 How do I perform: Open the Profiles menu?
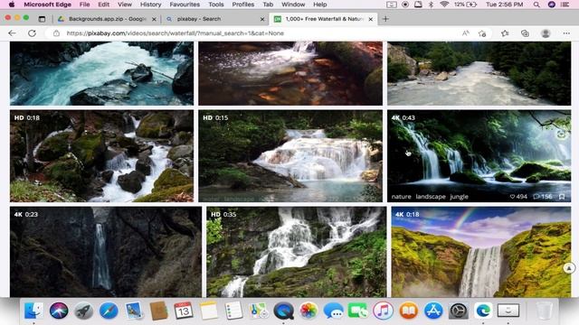pyautogui.click(x=243, y=5)
